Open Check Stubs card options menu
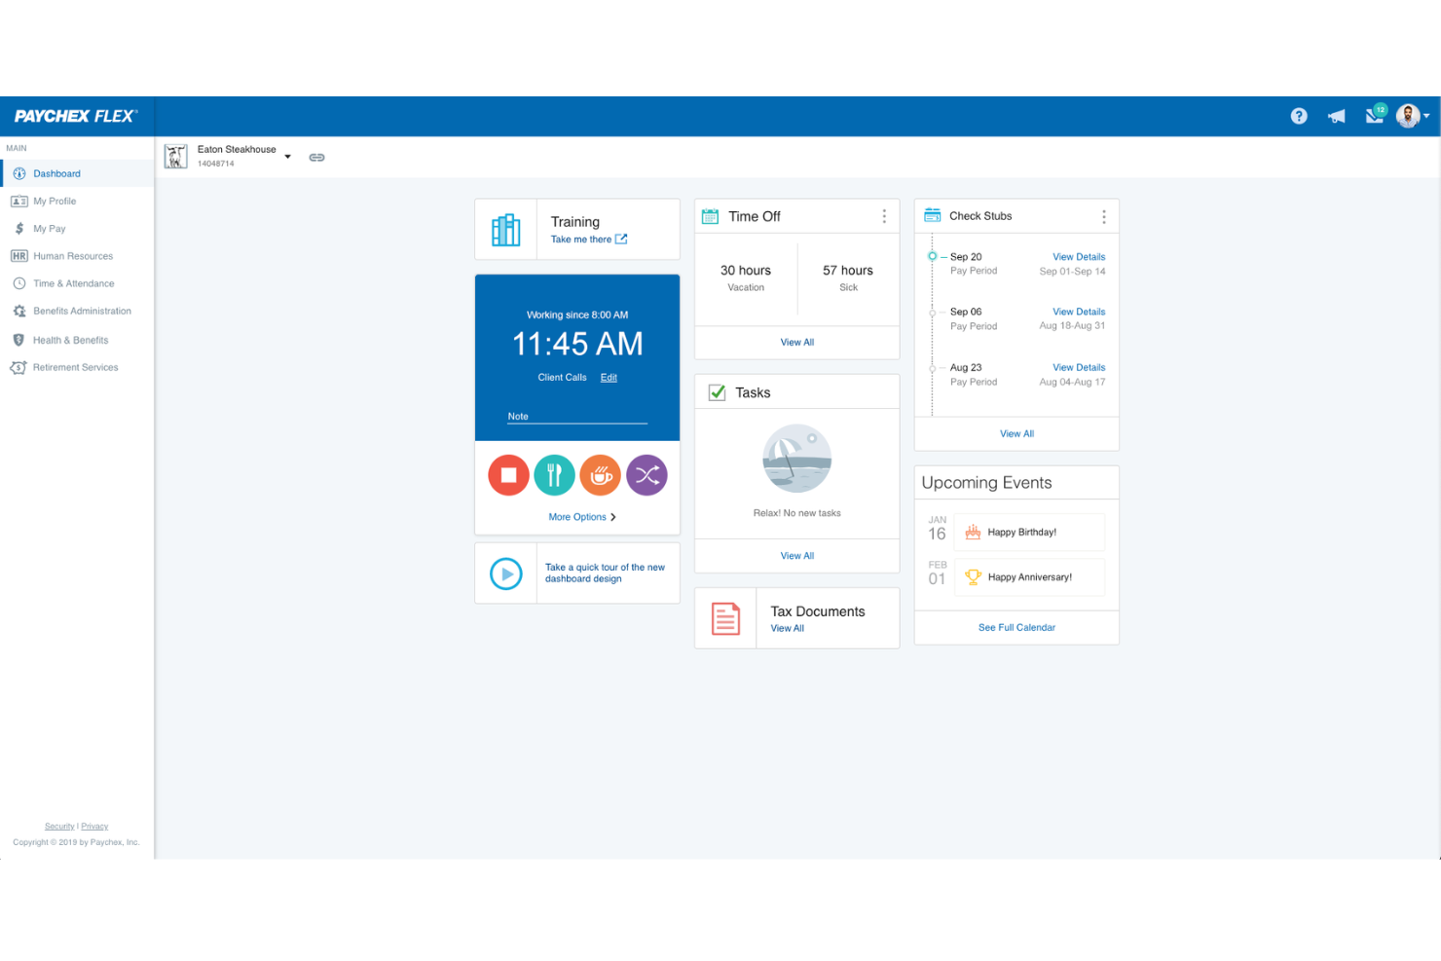 pos(1103,216)
